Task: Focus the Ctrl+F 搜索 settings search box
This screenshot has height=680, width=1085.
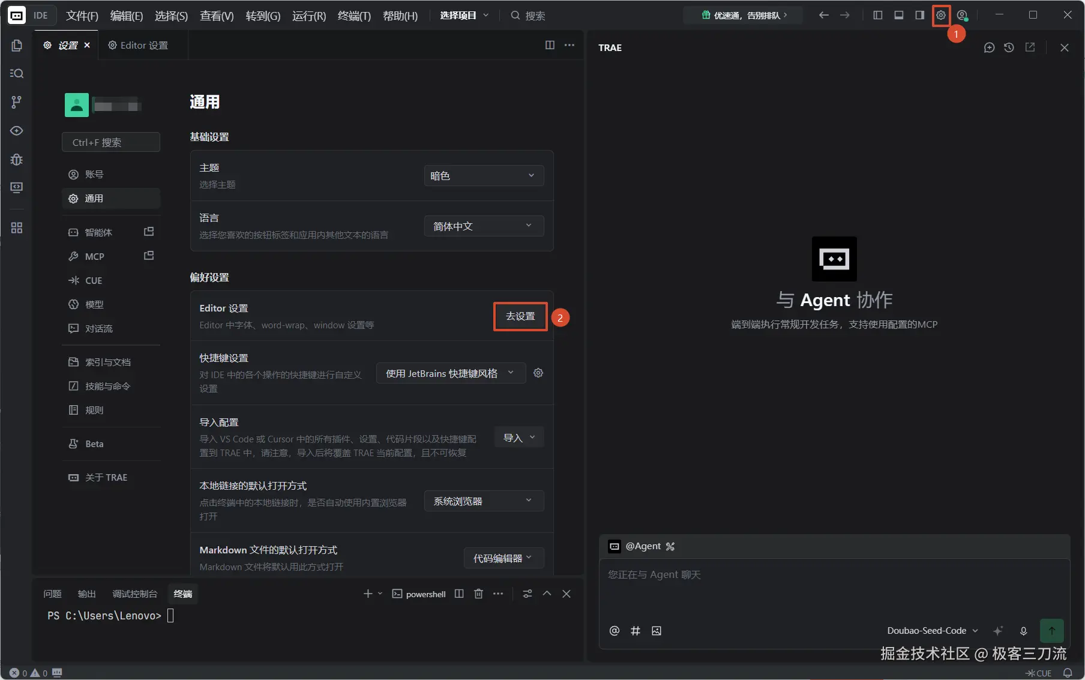Action: click(111, 142)
